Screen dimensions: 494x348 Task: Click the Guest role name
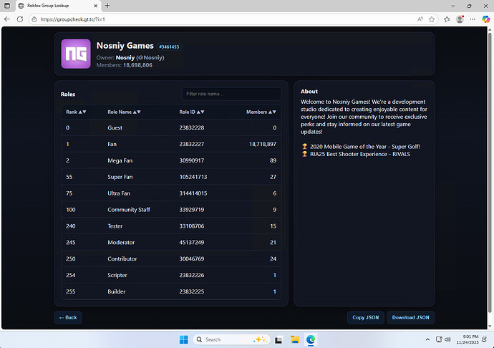[x=115, y=127]
